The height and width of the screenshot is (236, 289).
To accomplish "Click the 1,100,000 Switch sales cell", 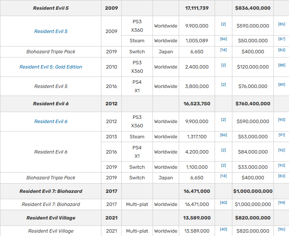I will 197,167.
